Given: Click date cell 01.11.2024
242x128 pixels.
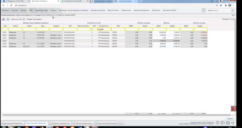Looking at the screenshot, I should pyautogui.click(x=43, y=44).
